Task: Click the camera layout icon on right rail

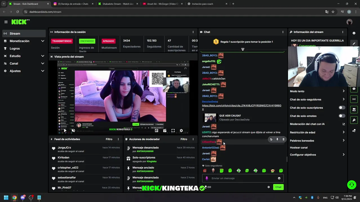Action: click(354, 109)
